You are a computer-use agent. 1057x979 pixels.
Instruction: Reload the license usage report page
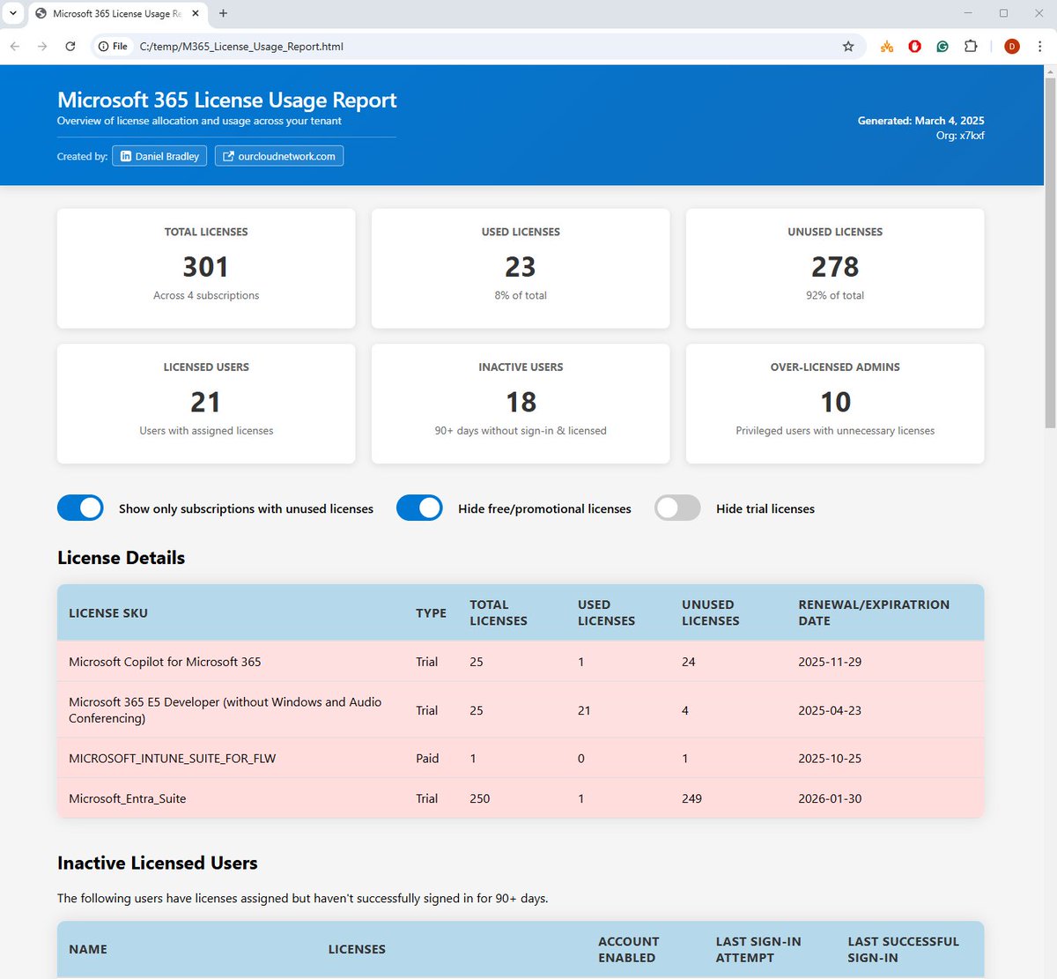pyautogui.click(x=70, y=46)
